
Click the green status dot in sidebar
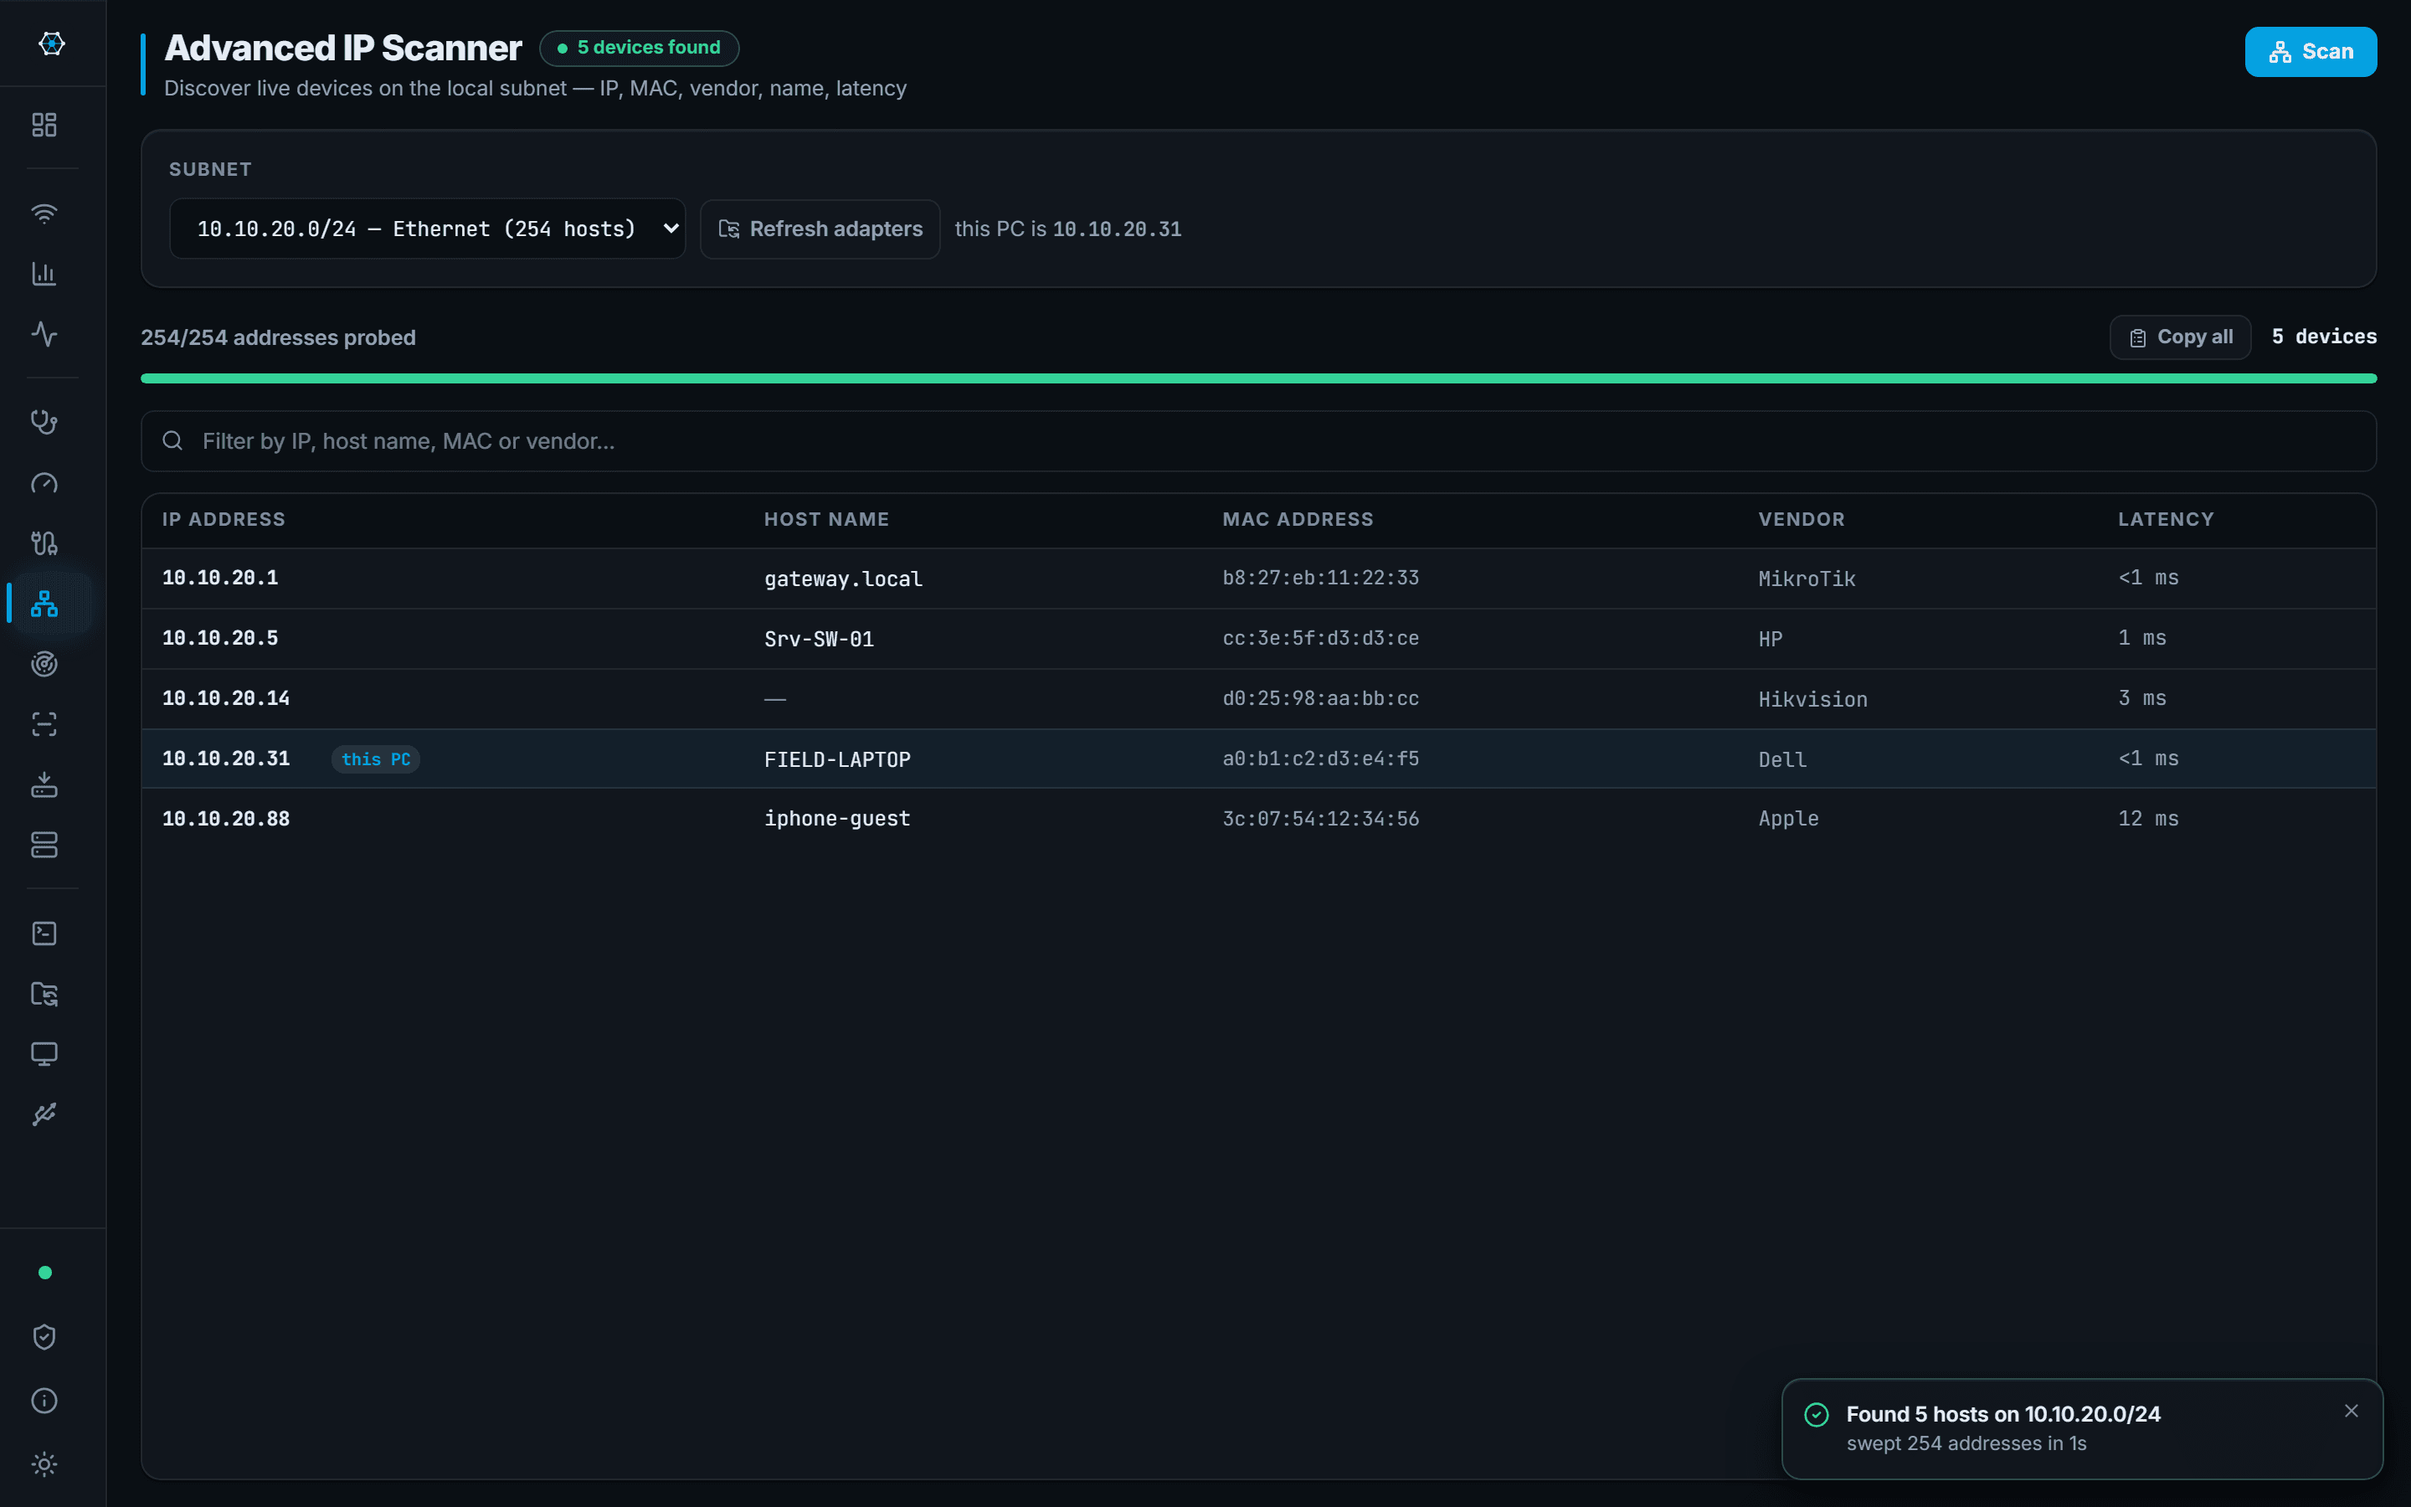(x=45, y=1273)
